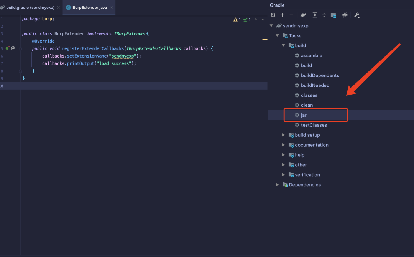Screen dimensions: 414x257
Task: Toggle code folding for the registerExtenderCallbacks method
Action: [20, 49]
